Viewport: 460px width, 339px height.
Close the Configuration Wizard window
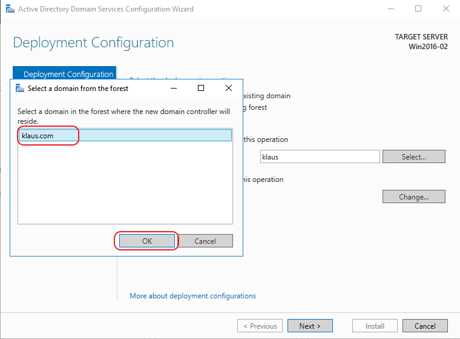click(445, 9)
